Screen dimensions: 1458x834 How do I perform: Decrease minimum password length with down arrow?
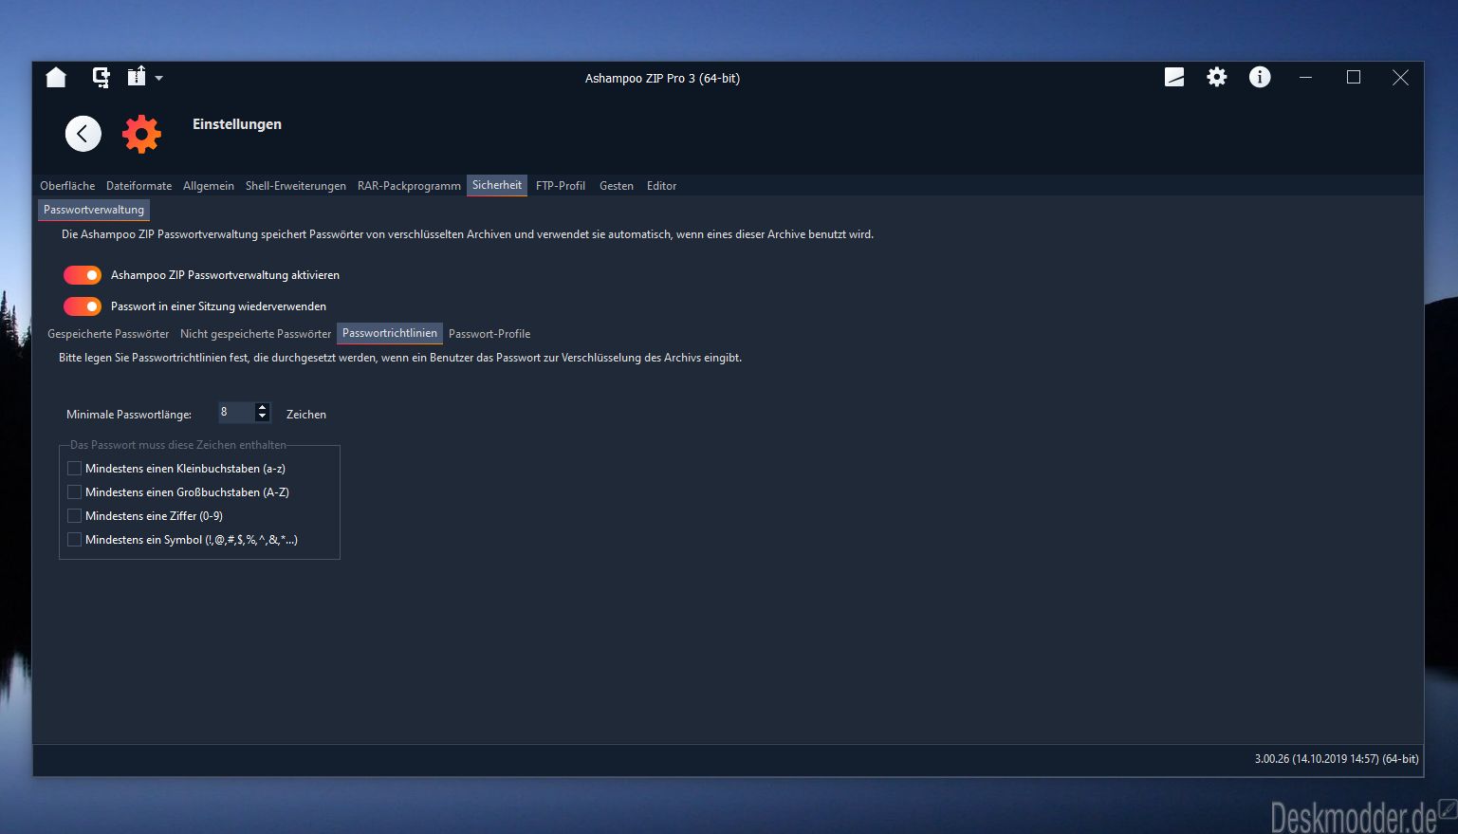click(x=263, y=417)
